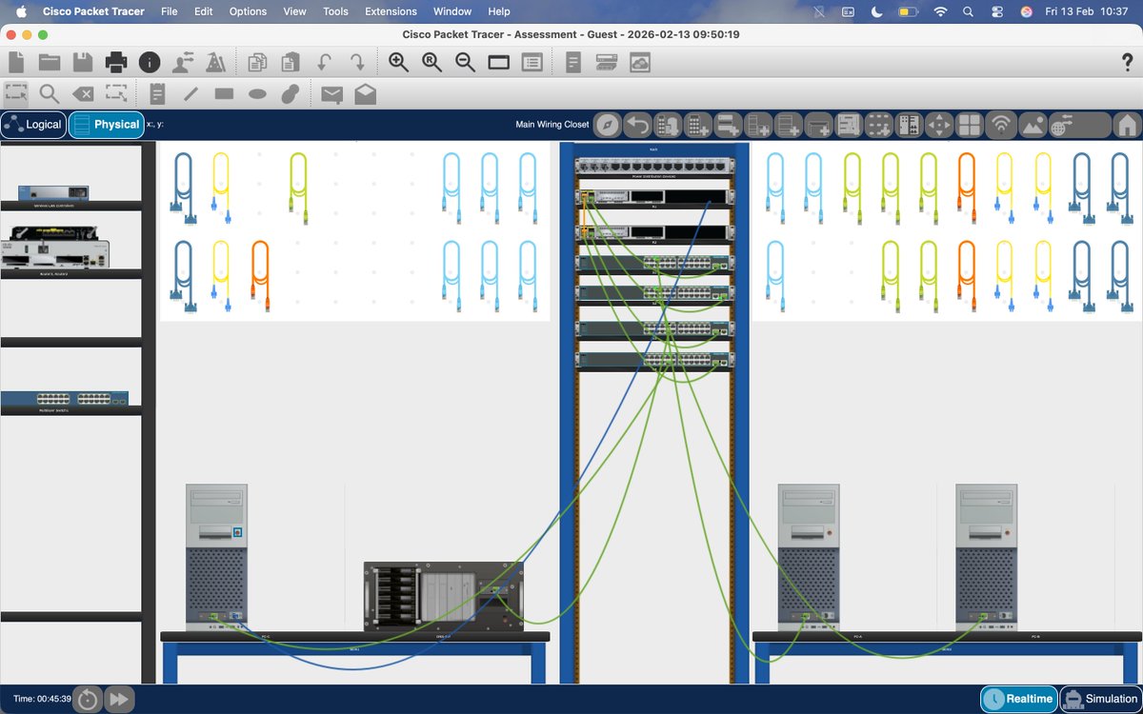1143x714 pixels.
Task: Select the Draw Ellipse tool
Action: [257, 94]
